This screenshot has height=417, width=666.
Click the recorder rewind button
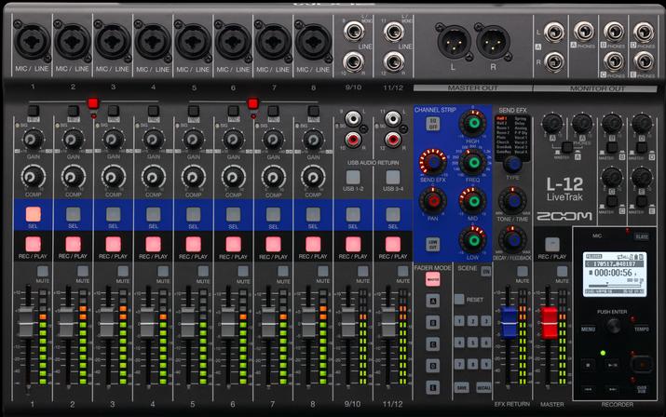(x=588, y=389)
